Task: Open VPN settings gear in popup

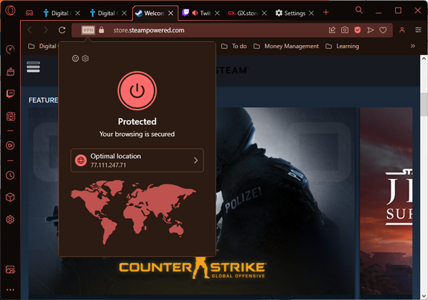Action: pos(85,58)
